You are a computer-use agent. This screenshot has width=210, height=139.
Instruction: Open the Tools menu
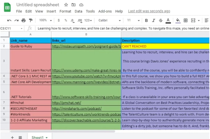[x=90, y=11]
